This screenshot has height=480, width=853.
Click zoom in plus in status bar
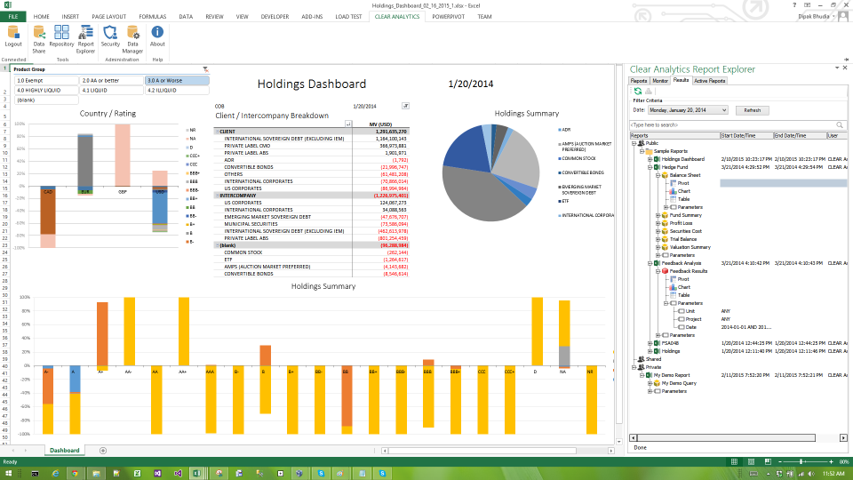pyautogui.click(x=831, y=461)
